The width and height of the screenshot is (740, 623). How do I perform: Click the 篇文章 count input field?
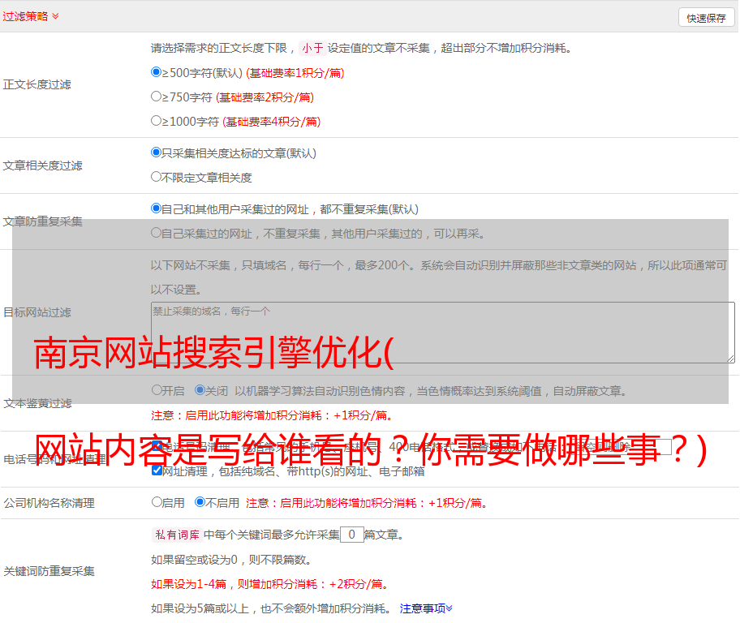pos(351,535)
